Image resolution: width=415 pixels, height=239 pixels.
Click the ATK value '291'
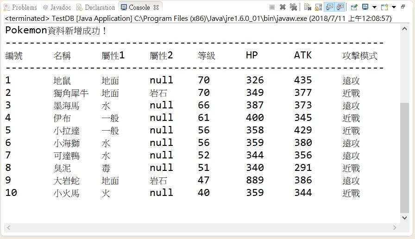pyautogui.click(x=303, y=168)
